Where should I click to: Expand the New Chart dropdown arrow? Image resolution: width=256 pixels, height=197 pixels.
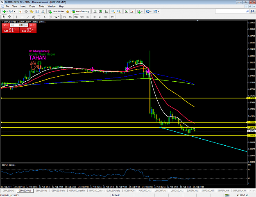[7, 11]
